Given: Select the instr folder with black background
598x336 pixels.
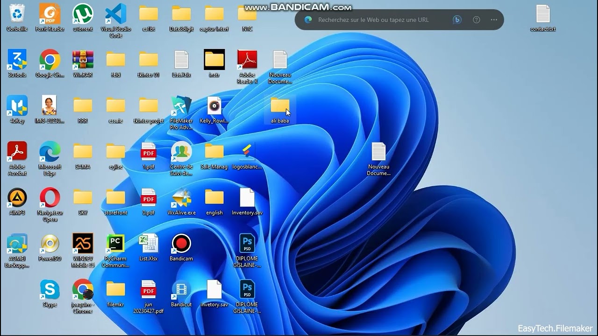Looking at the screenshot, I should coord(214,60).
